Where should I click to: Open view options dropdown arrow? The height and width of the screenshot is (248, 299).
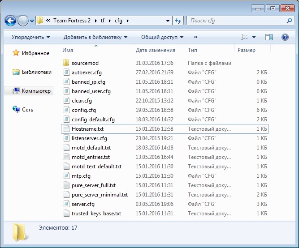[254, 37]
